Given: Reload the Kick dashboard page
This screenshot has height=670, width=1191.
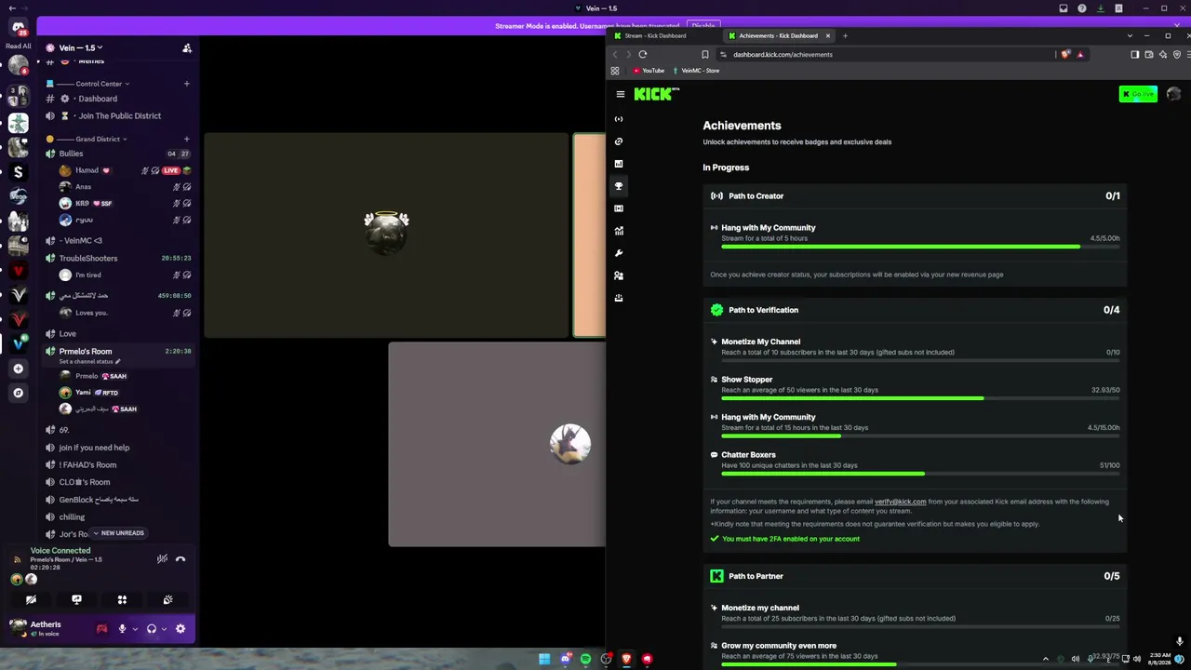Looking at the screenshot, I should 642,54.
